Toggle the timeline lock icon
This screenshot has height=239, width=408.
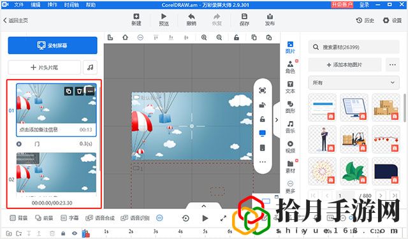(63, 233)
